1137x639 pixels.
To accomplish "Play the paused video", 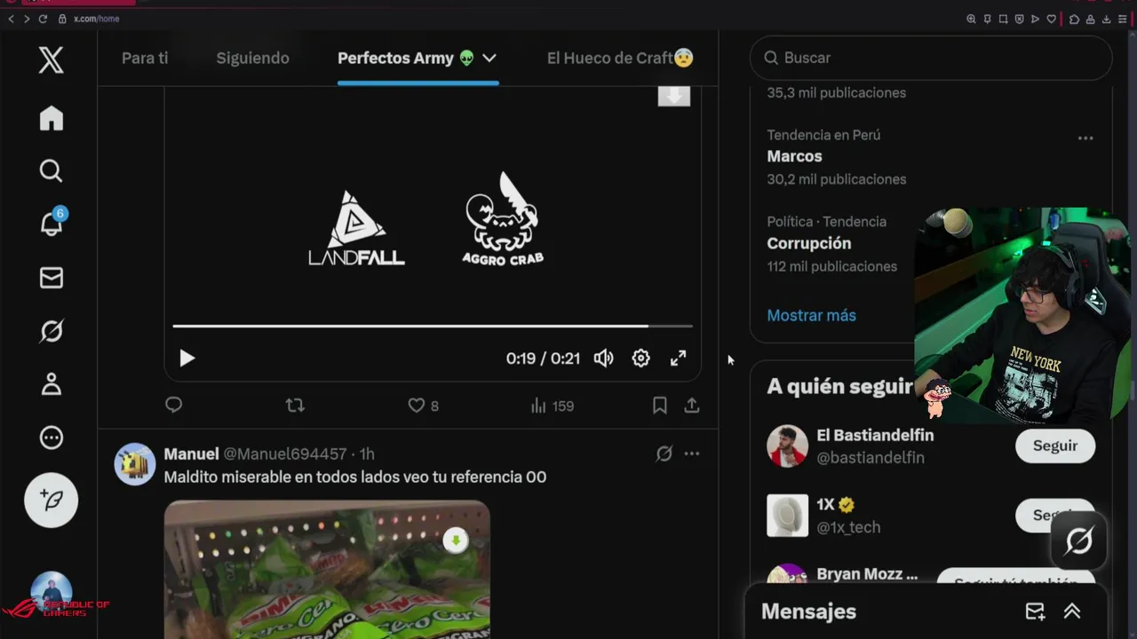I will [x=187, y=358].
